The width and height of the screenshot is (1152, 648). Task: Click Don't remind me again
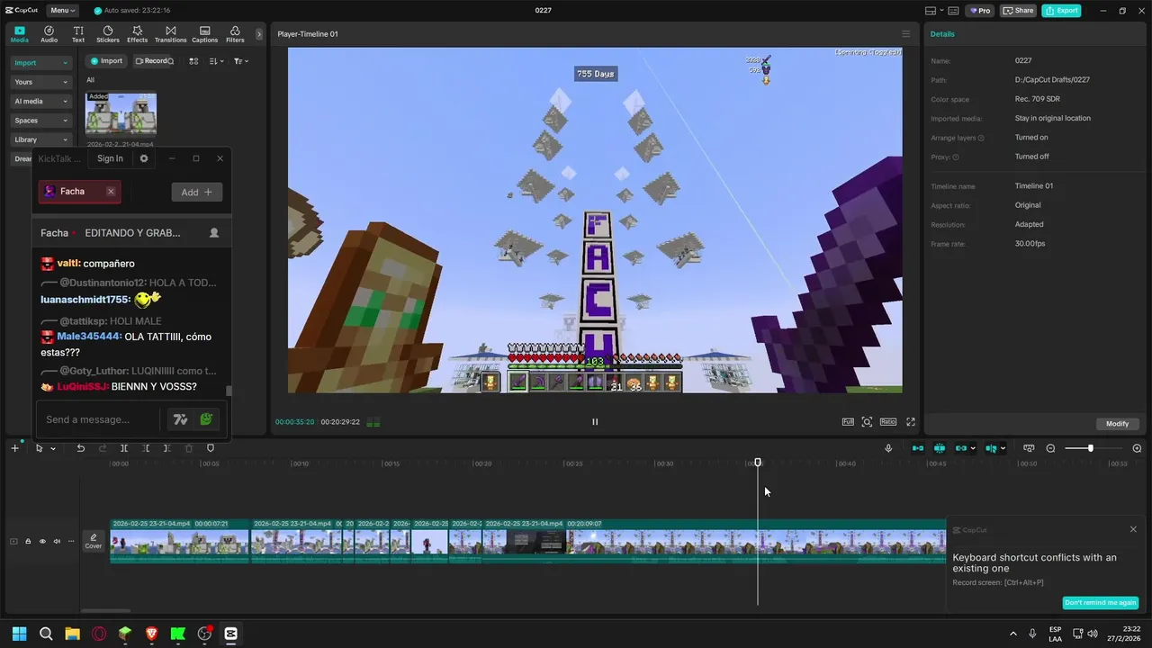(x=1101, y=603)
